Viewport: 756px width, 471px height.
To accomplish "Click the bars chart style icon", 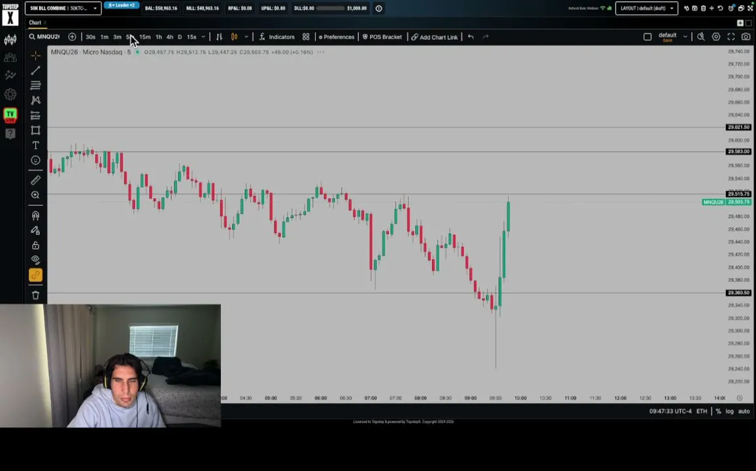I will (x=220, y=37).
